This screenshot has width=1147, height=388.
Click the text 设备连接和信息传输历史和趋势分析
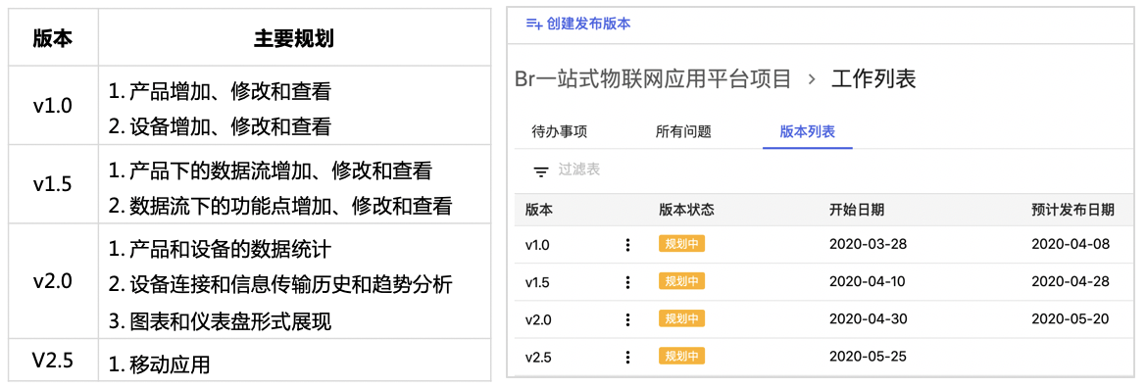290,285
